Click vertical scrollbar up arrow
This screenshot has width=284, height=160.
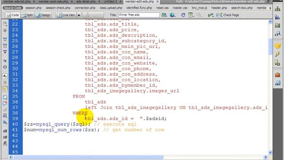tap(270, 22)
